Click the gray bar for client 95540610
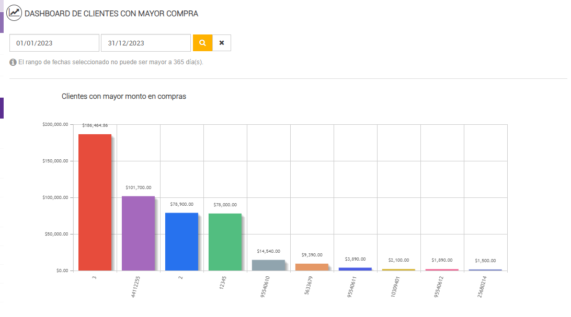This screenshot has height=317, width=571. pyautogui.click(x=269, y=265)
